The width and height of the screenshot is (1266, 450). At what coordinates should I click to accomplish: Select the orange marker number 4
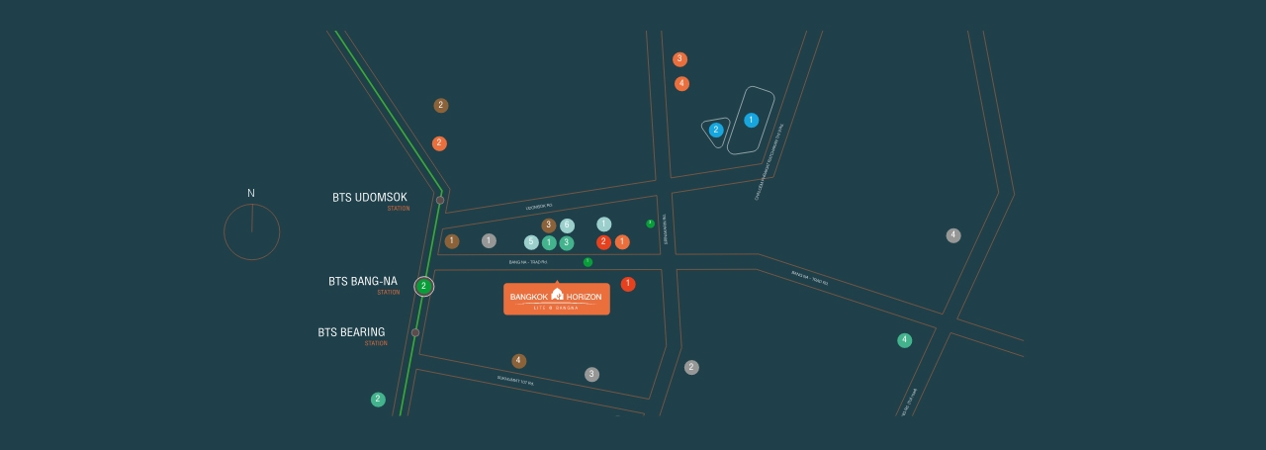tap(681, 84)
